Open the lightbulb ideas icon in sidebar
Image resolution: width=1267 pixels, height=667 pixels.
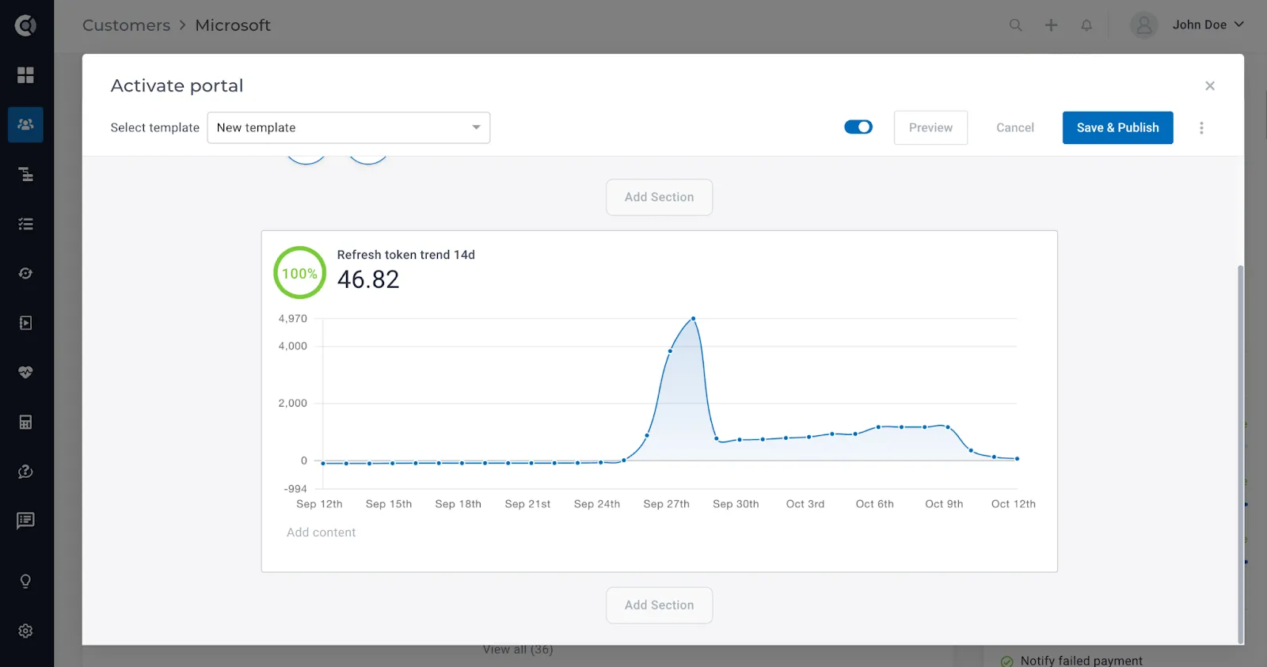(x=25, y=582)
